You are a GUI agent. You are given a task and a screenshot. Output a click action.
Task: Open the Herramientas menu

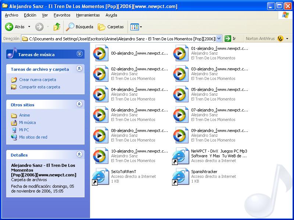coord(88,15)
